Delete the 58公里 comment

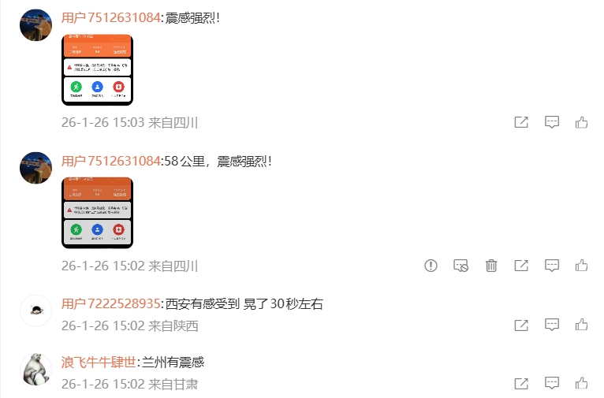coord(491,266)
